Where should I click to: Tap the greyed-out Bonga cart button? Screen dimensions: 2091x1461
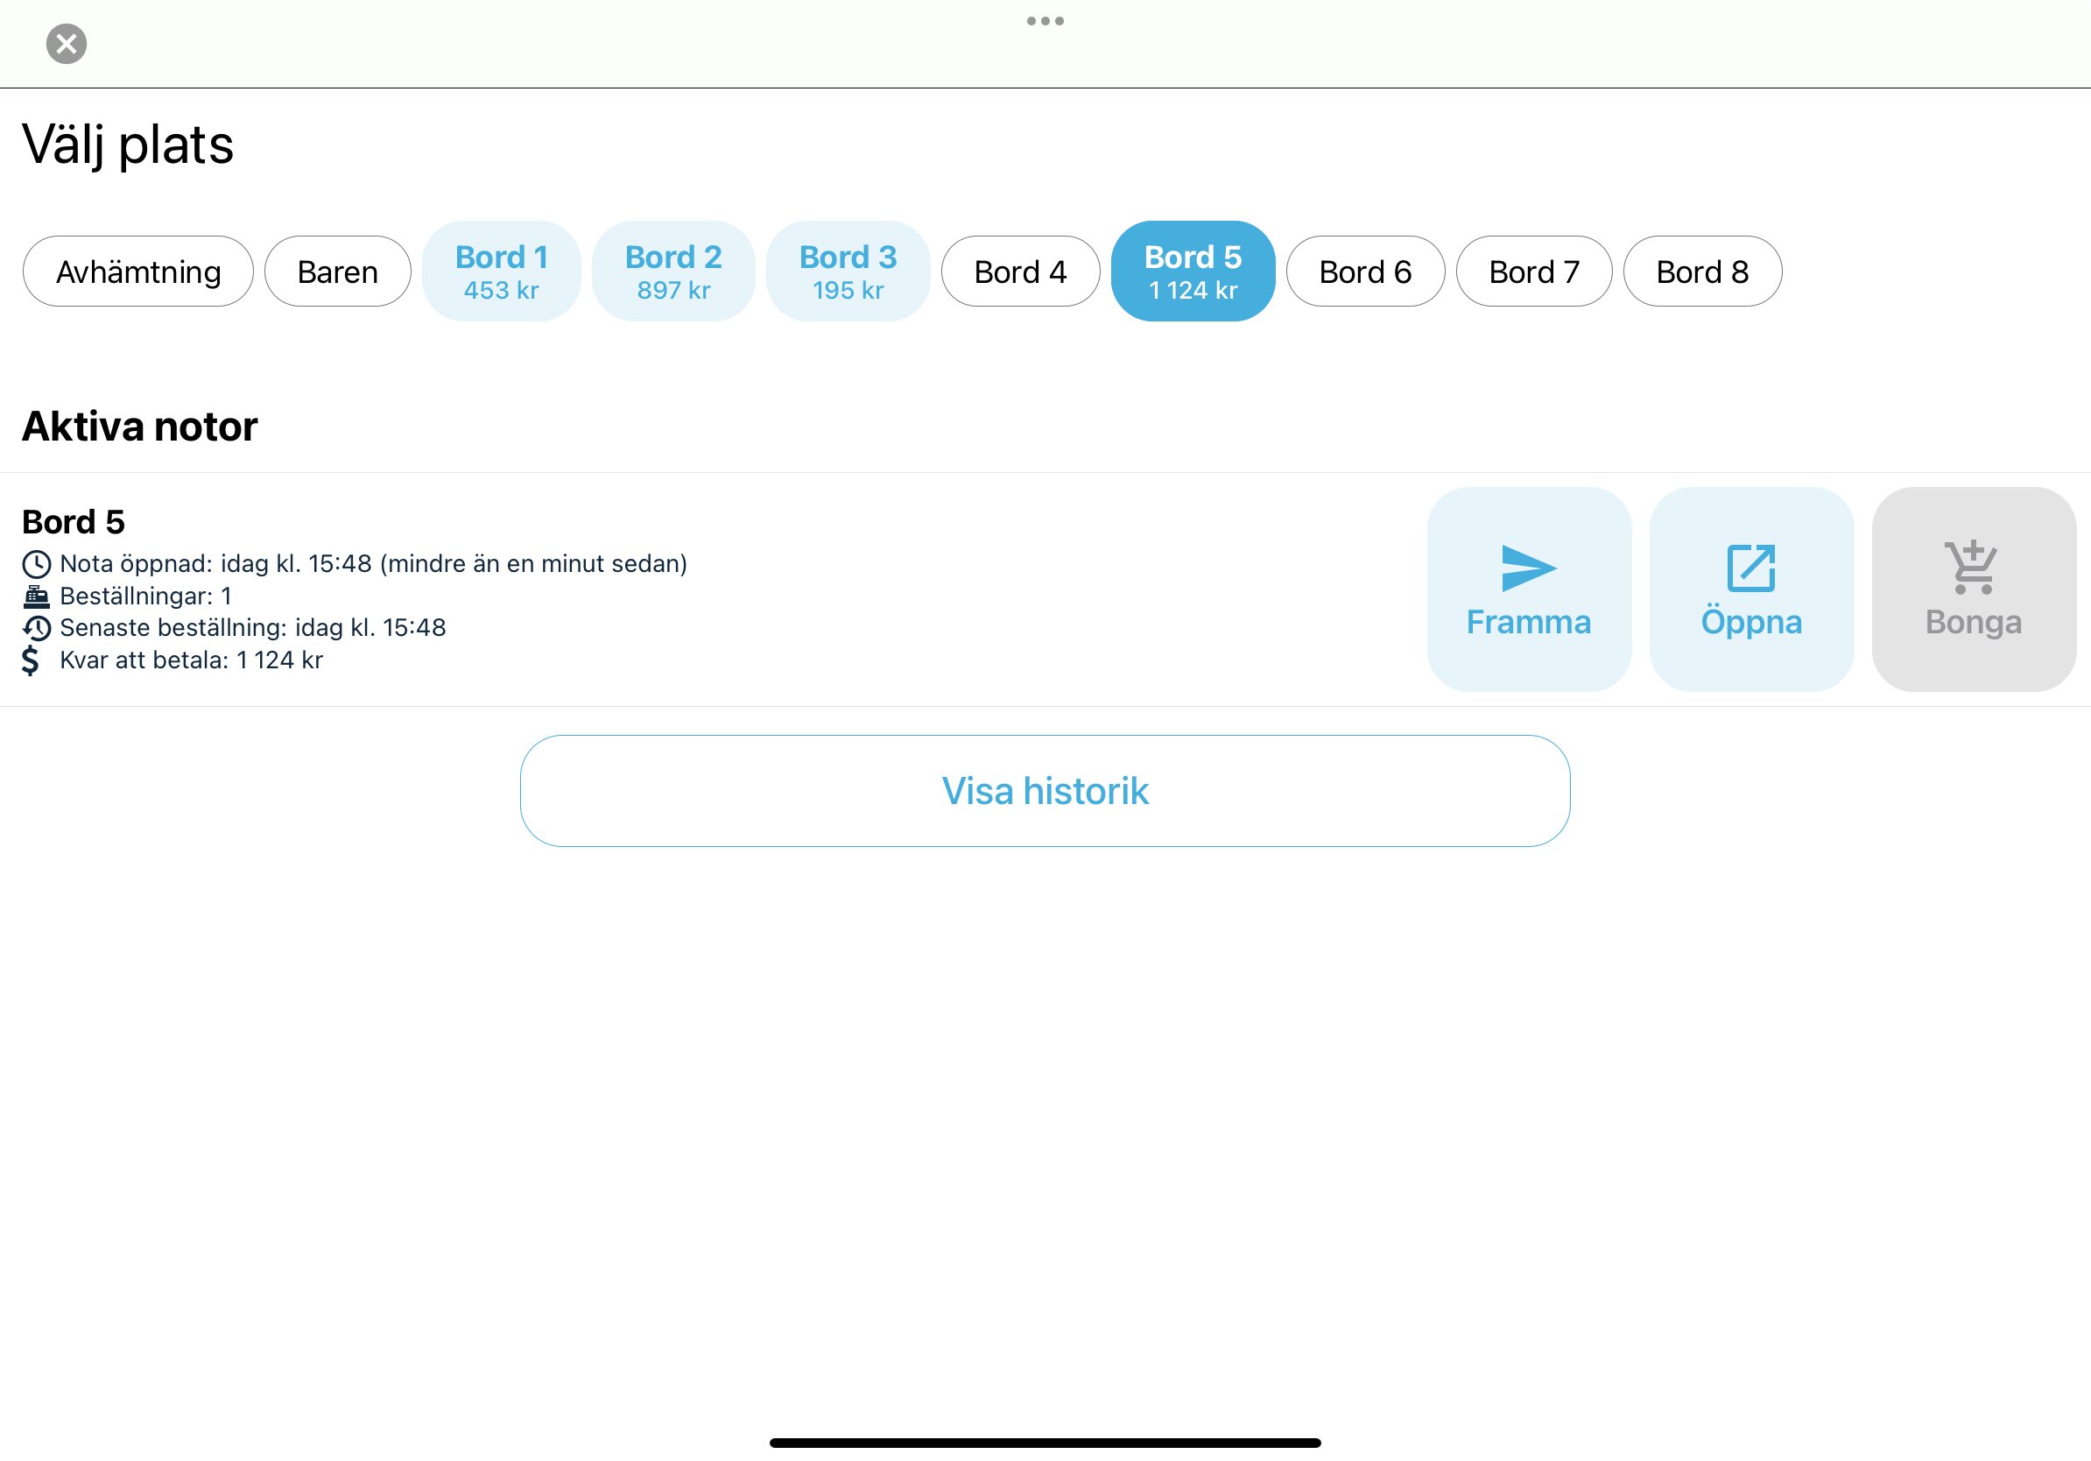[1974, 589]
